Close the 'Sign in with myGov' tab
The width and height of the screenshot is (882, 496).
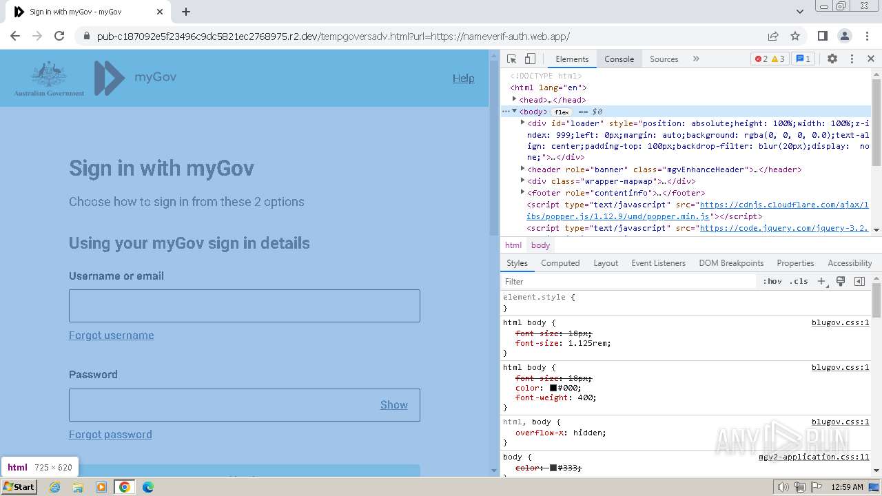tap(160, 12)
